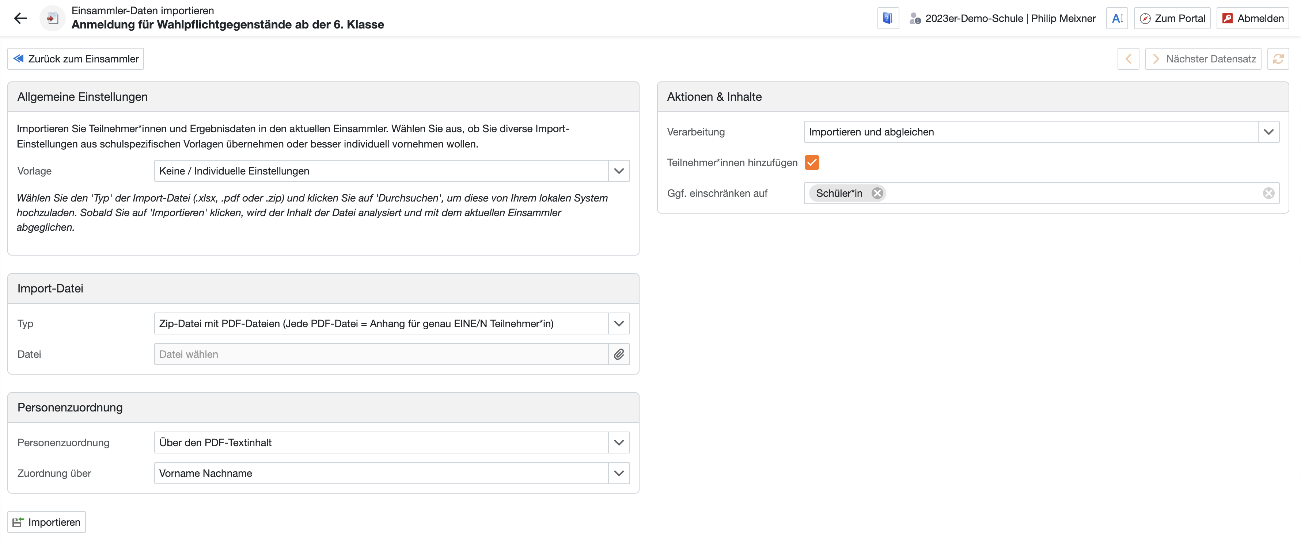Clear all restriction tags field
Screen dimensions: 1301x544
1268,193
